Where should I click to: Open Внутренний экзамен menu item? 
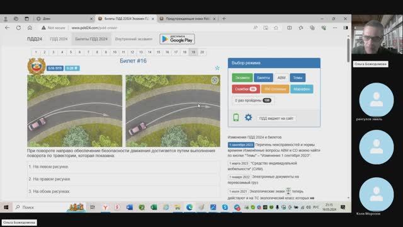click(133, 39)
